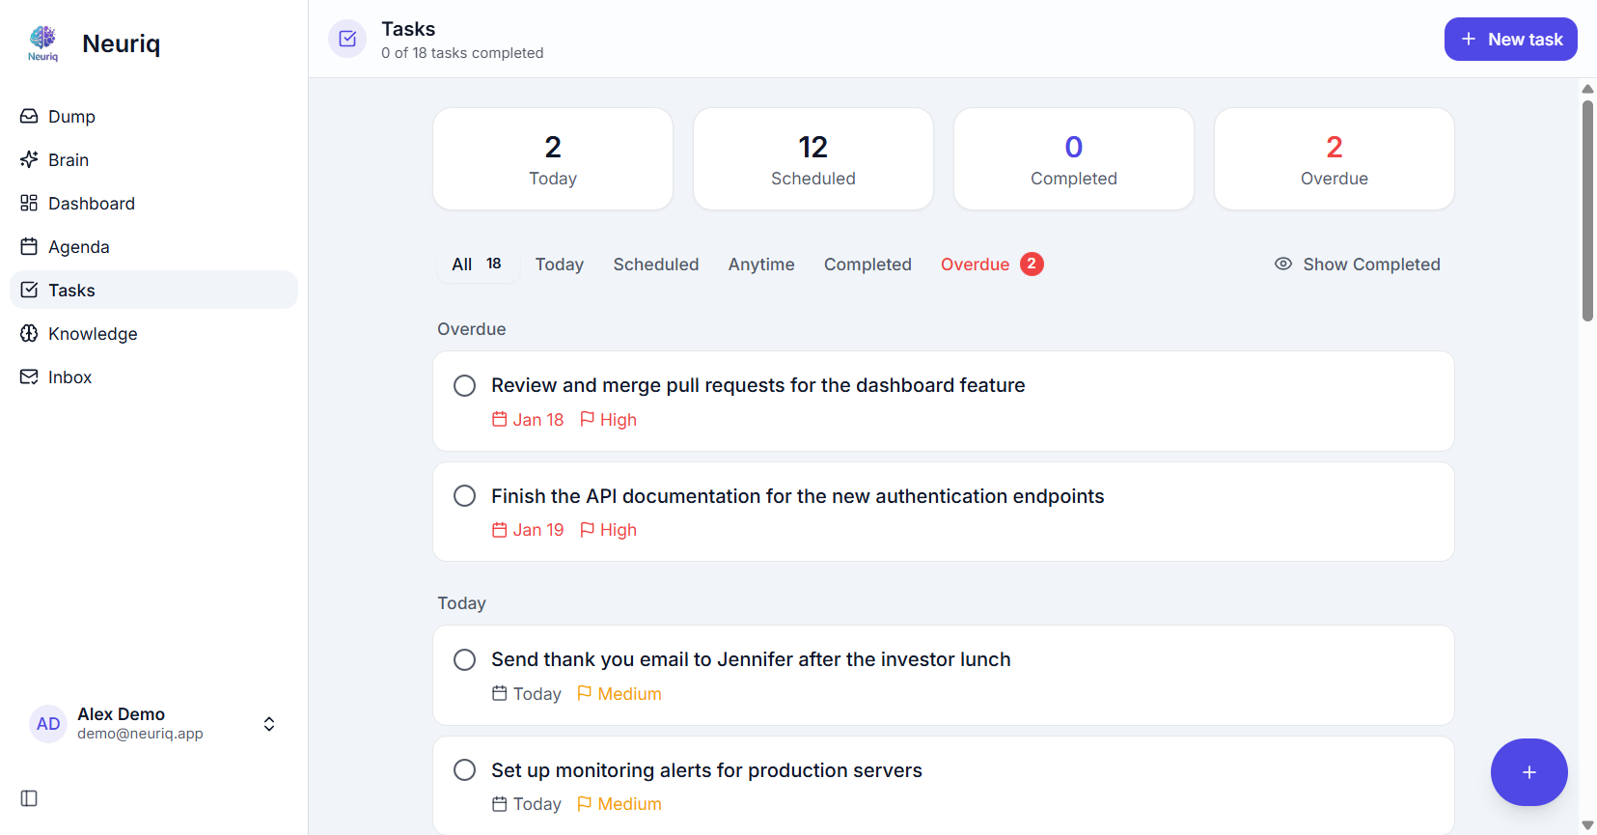1597x835 pixels.
Task: Mark 'Review and merge pull requests' as complete
Action: click(464, 384)
